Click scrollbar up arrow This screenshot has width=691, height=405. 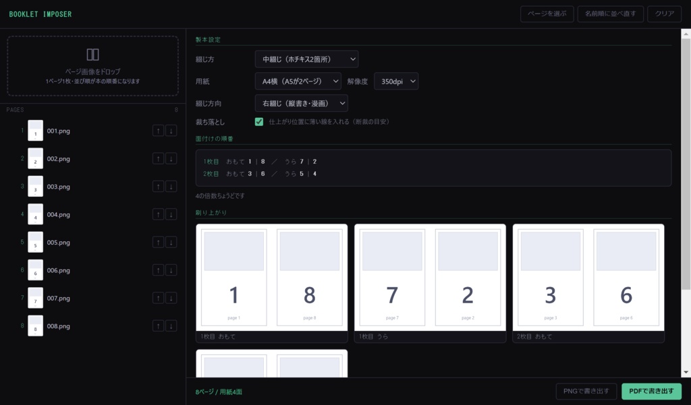pyautogui.click(x=686, y=34)
